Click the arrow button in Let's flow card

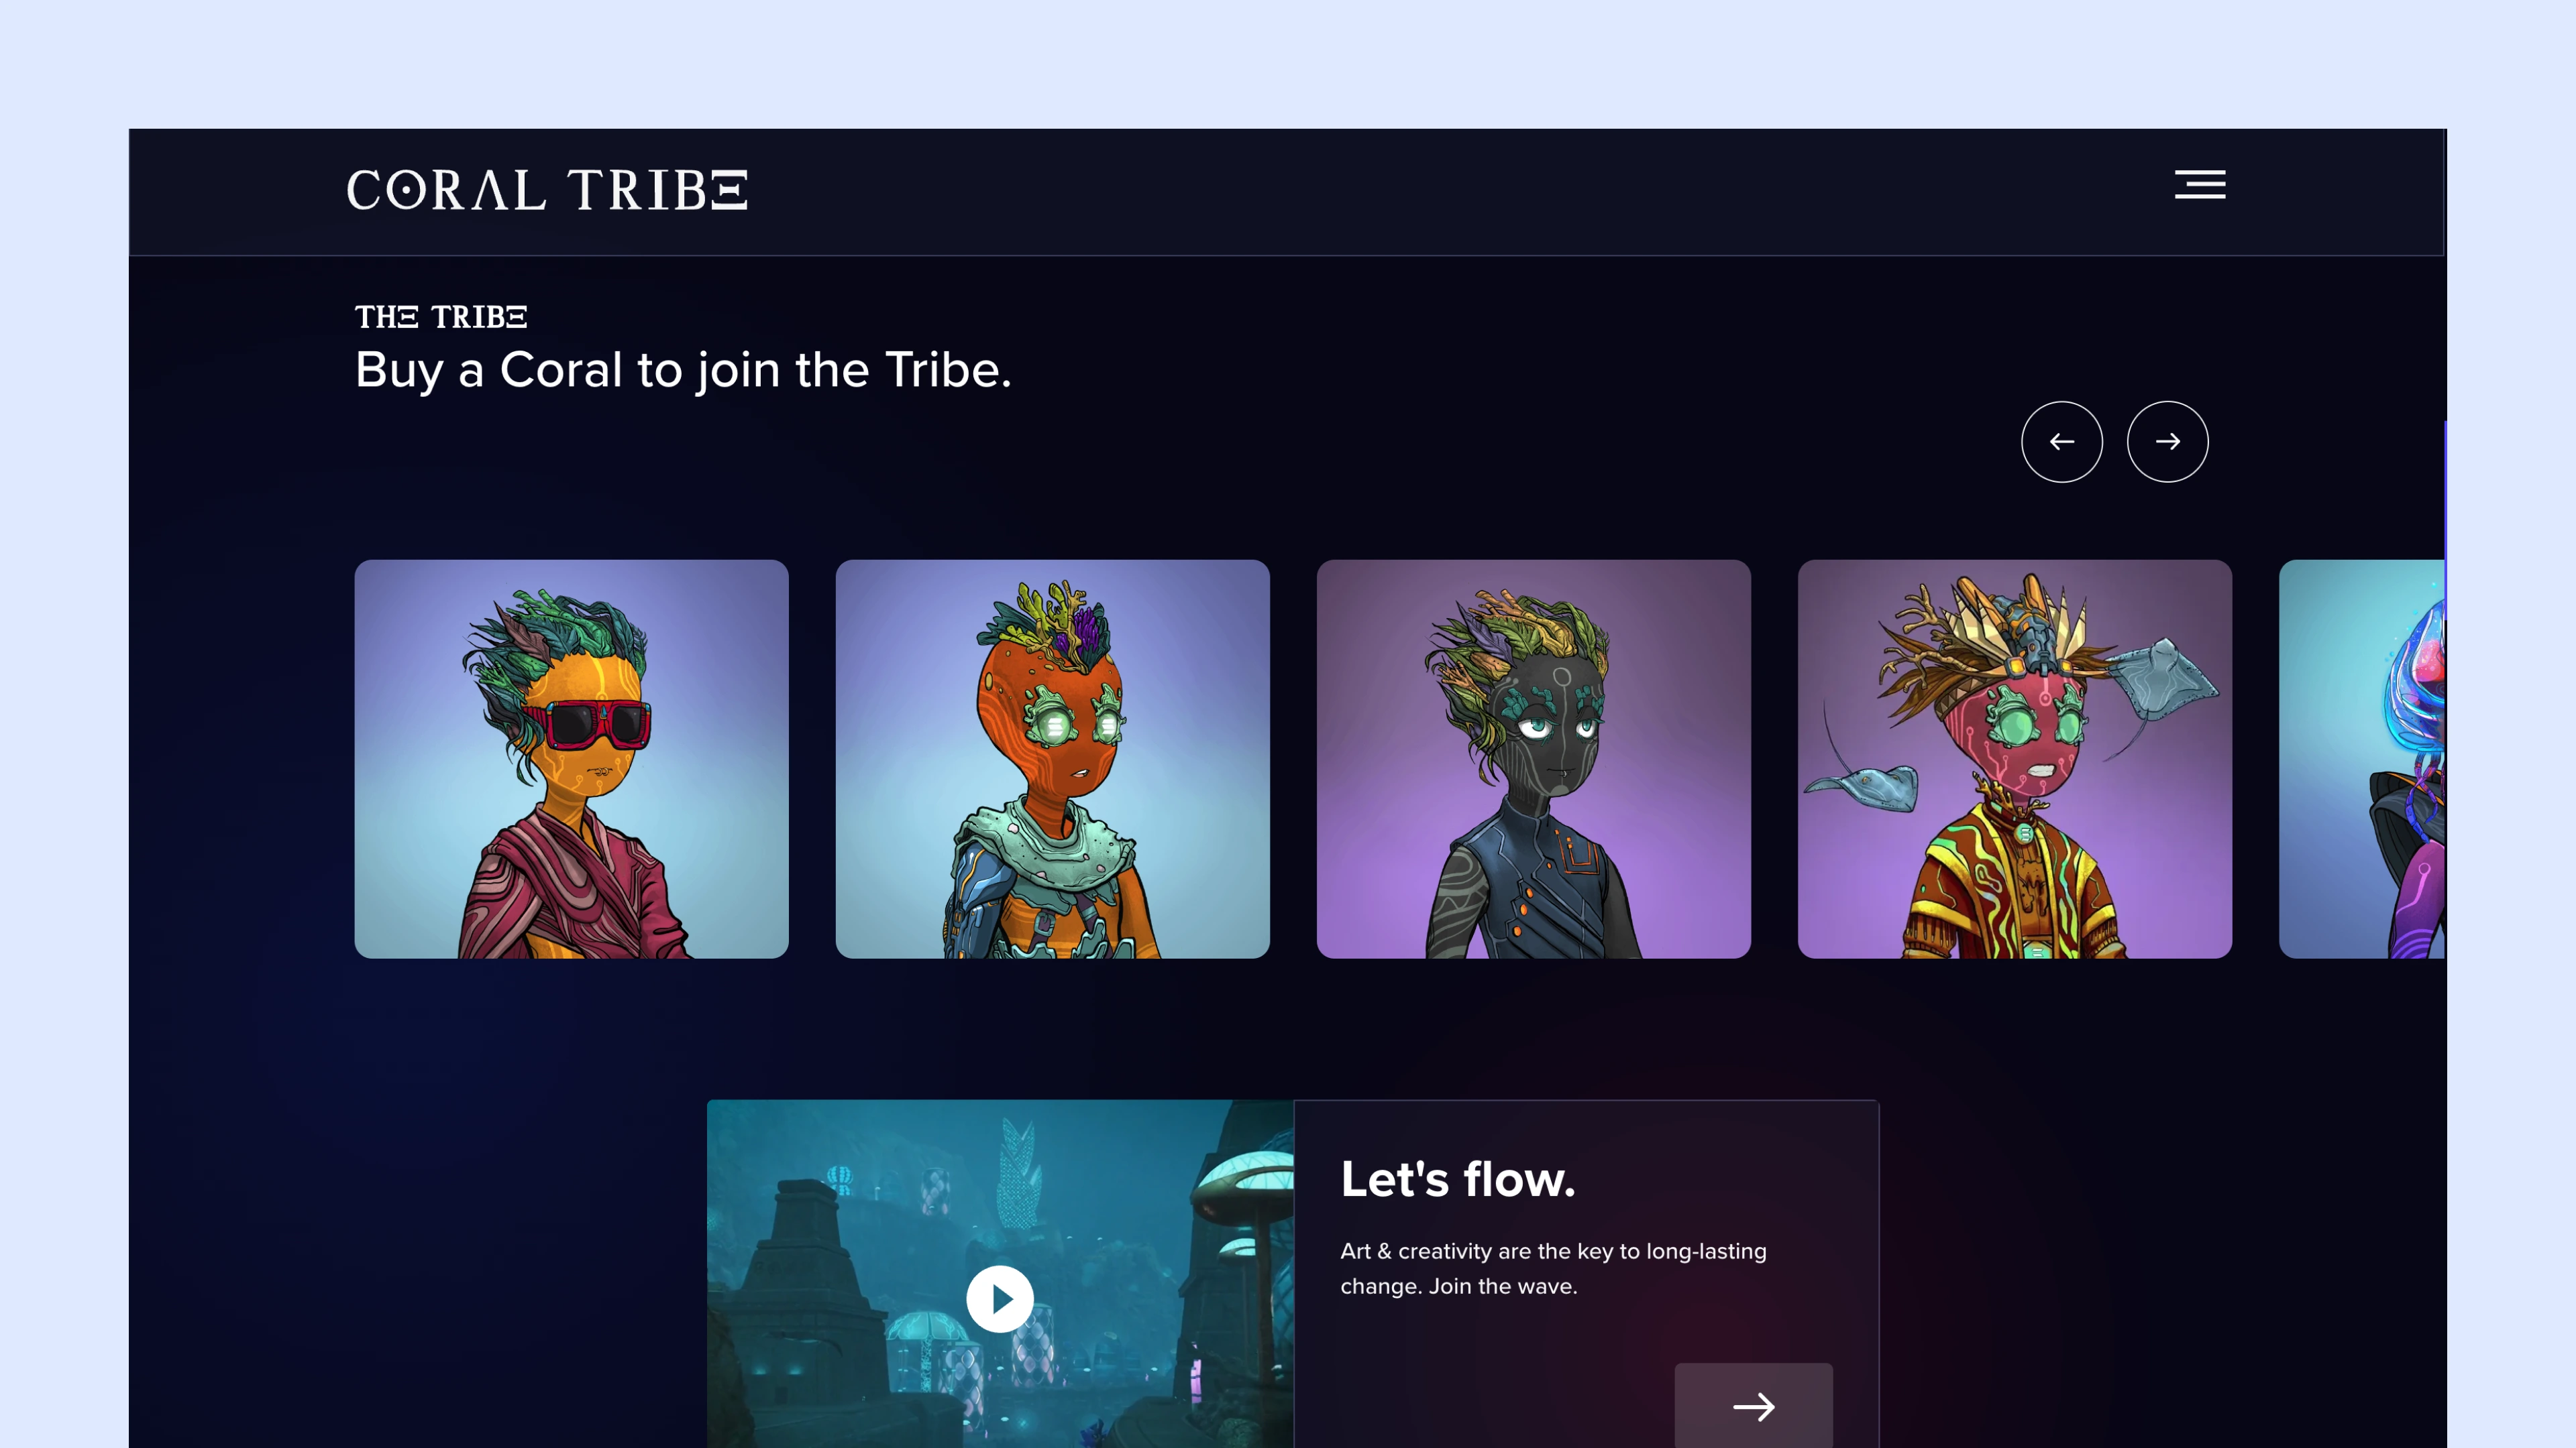coord(1753,1405)
